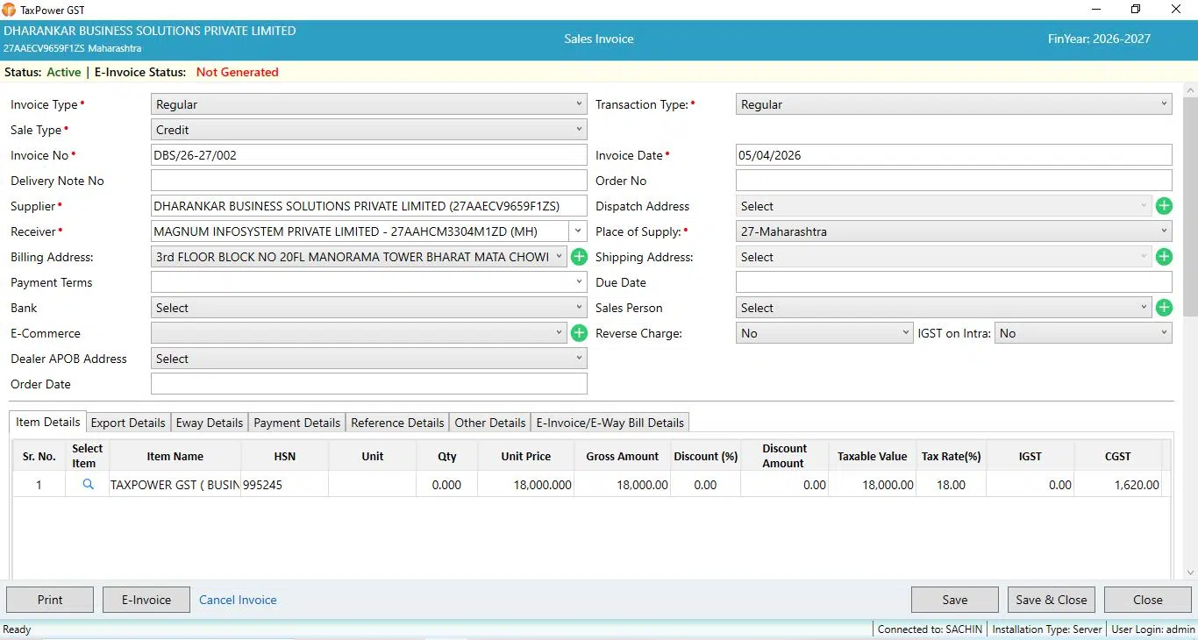This screenshot has height=640, width=1198.
Task: Click the green plus beside Sales Person
Action: point(1164,308)
